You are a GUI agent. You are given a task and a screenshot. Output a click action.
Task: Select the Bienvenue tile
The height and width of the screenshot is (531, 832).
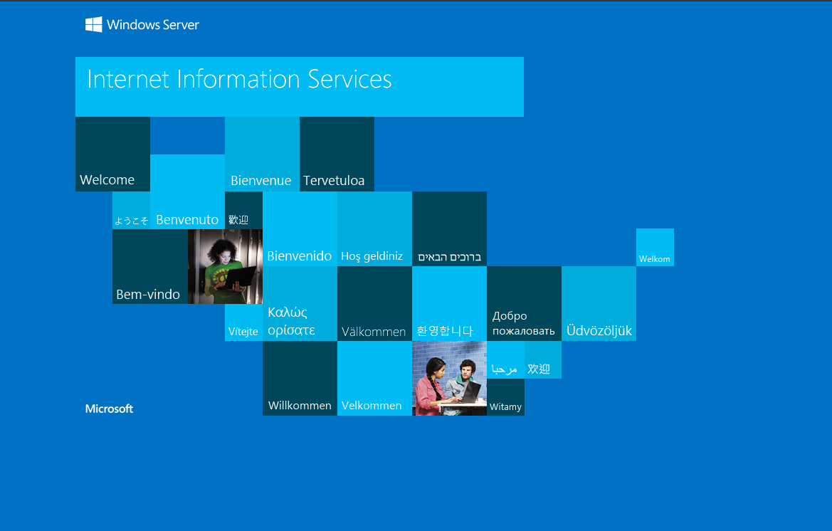click(262, 154)
